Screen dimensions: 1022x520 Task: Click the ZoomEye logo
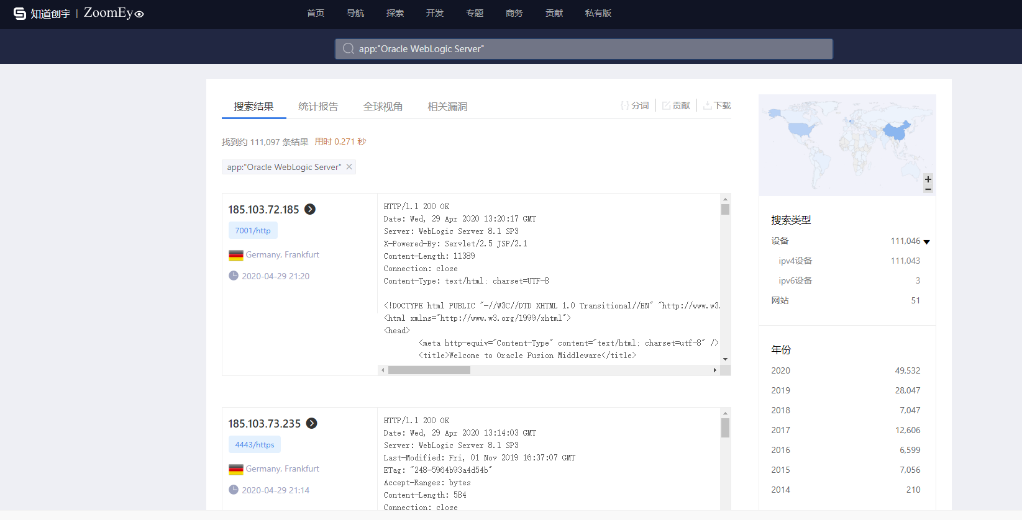point(114,13)
